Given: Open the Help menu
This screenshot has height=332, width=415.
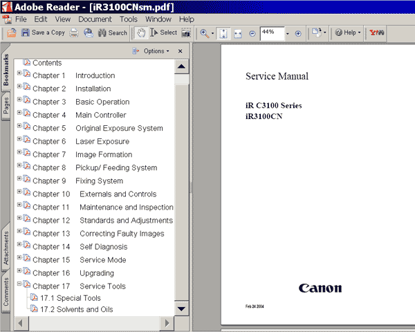Looking at the screenshot, I should point(187,19).
